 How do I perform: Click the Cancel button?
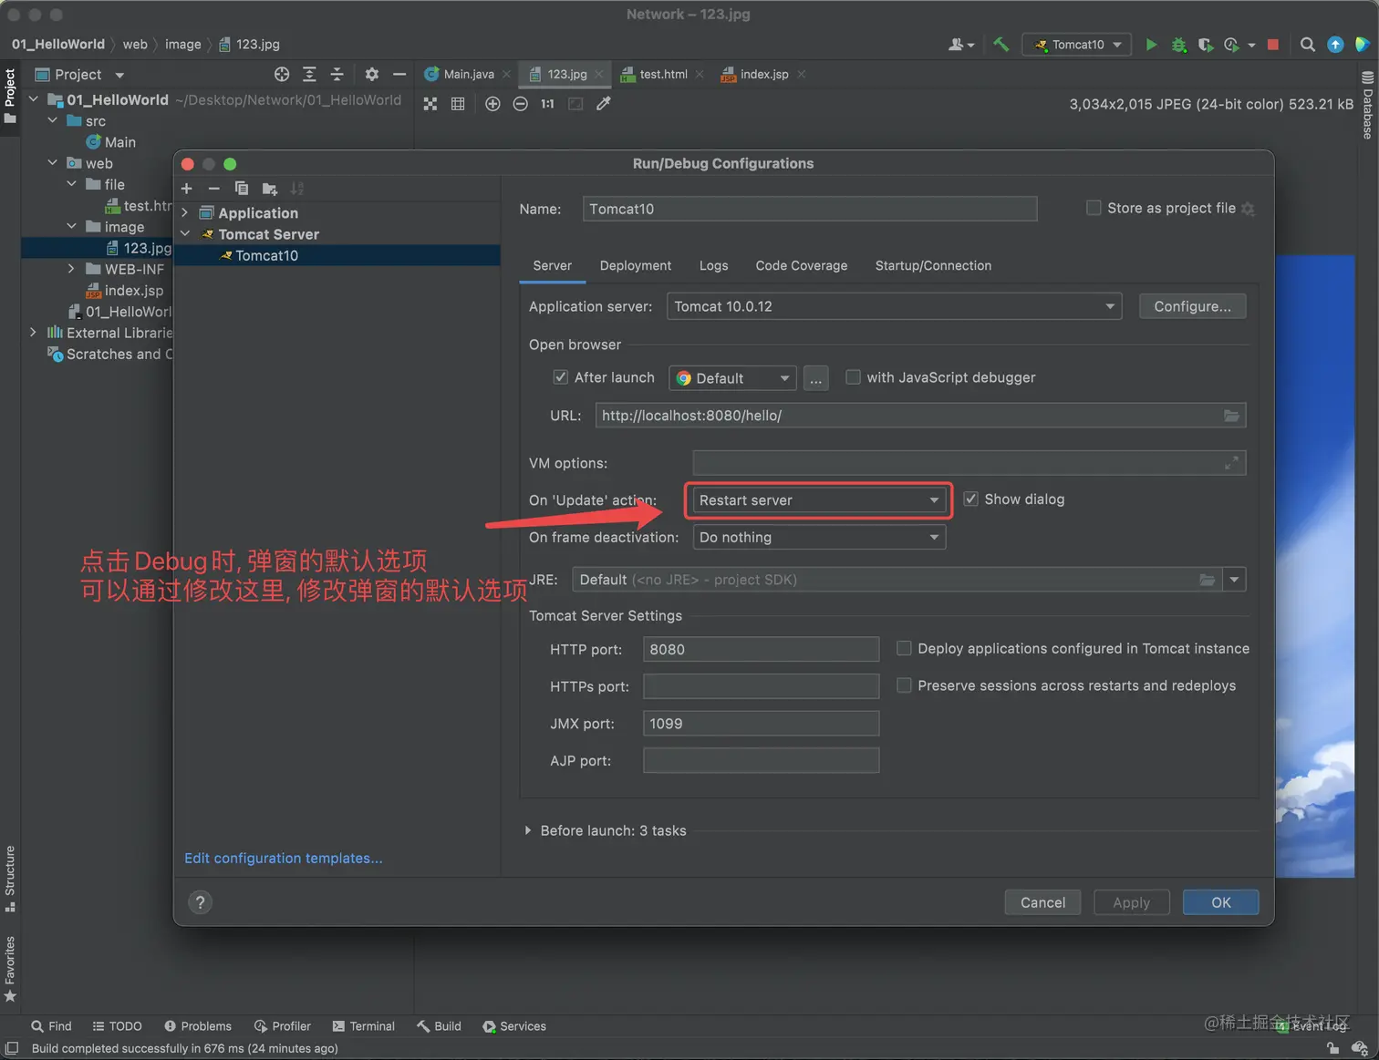[x=1042, y=902]
